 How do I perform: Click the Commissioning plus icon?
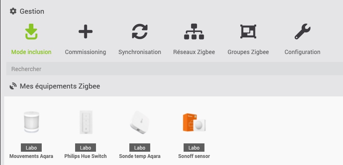tap(86, 32)
